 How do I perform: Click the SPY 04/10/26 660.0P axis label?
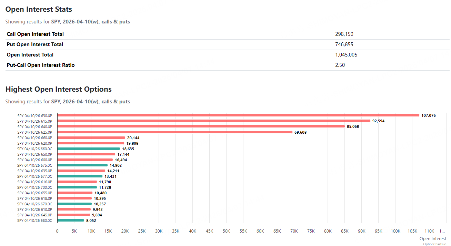[x=35, y=138]
